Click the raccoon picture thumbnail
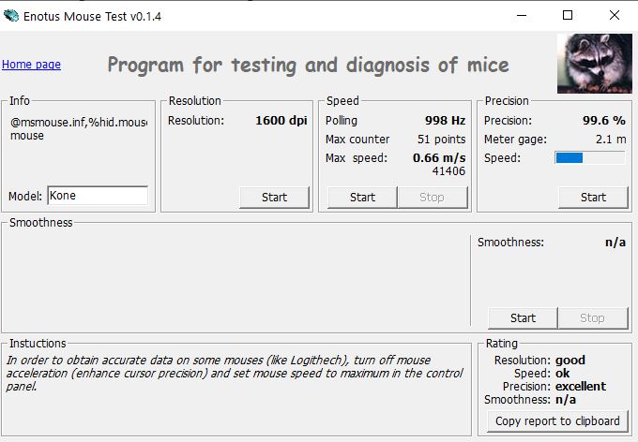The width and height of the screenshot is (638, 442). (x=594, y=64)
